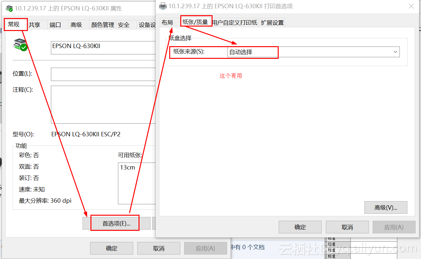Click the 位置(L) input field
Screen dimensions: 421x259
(x=104, y=74)
